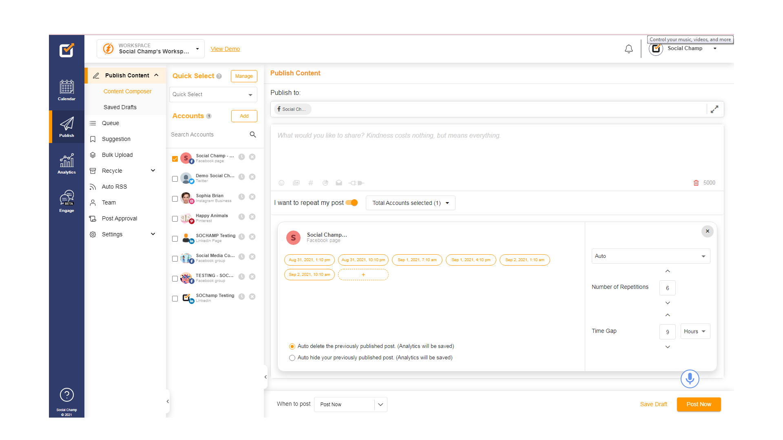Select Auto hide previously published post option
This screenshot has height=440, width=783.
point(292,358)
